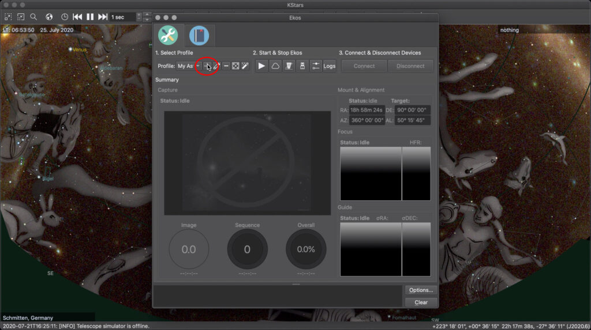Screen dimensions: 591x330
Task: Click the Telescope simulator offline status message
Action: point(76,326)
